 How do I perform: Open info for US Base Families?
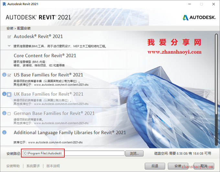click(4, 75)
